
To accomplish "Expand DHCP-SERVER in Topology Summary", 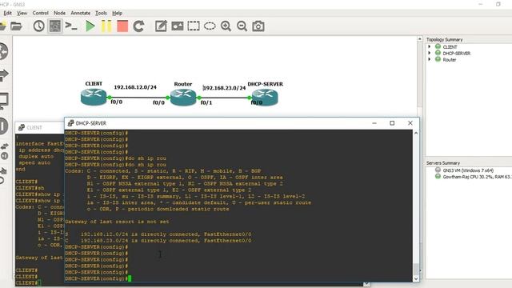I will tap(430, 53).
